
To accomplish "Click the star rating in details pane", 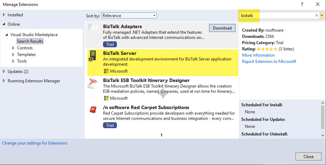I will [x=267, y=49].
